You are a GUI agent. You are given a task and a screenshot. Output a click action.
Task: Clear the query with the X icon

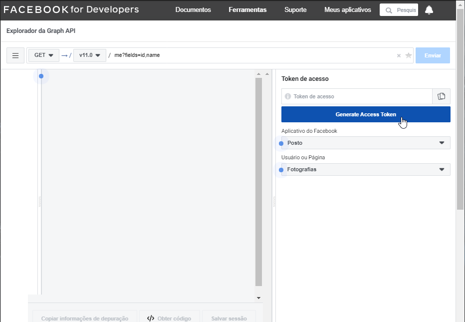coord(399,55)
